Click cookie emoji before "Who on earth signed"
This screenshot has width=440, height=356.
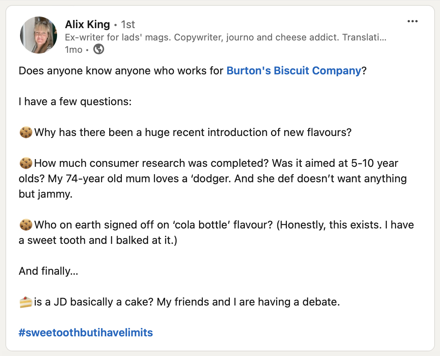pyautogui.click(x=25, y=225)
